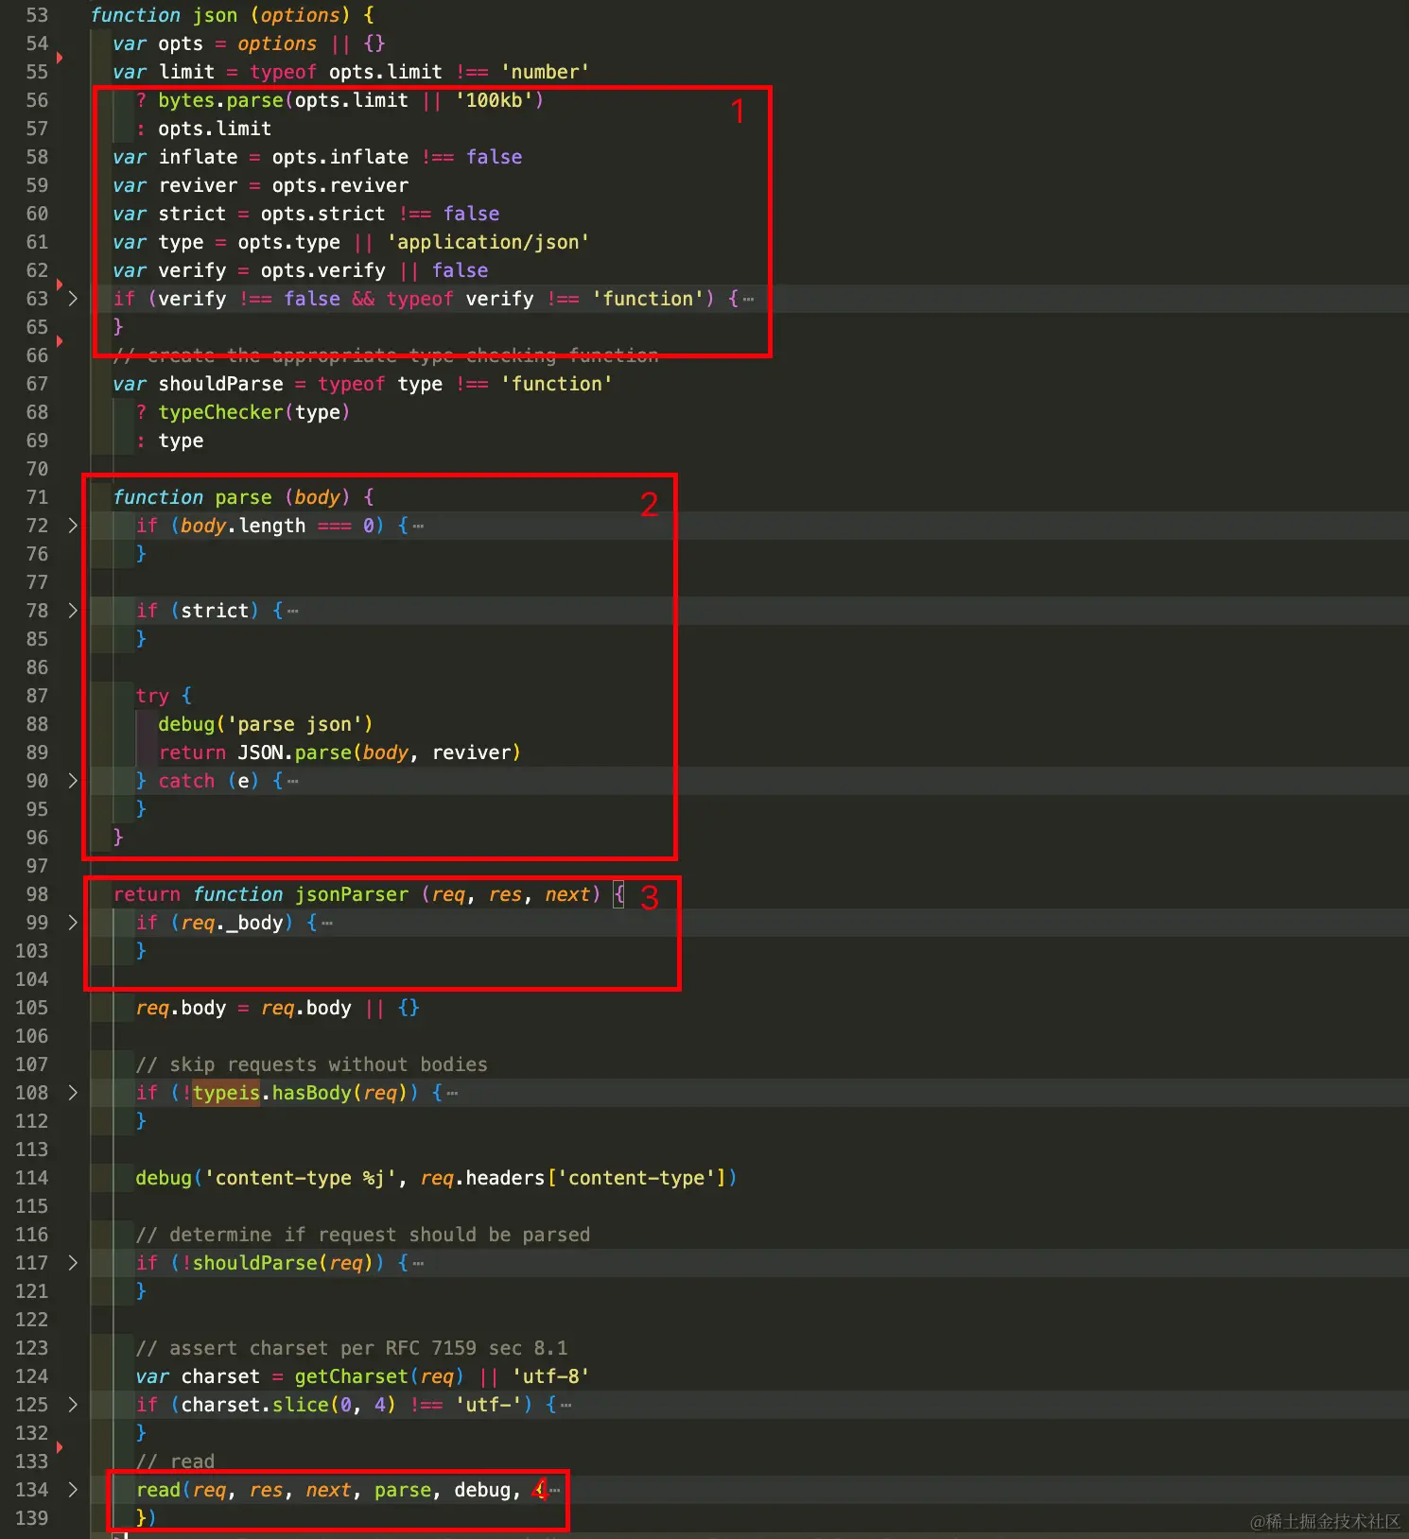This screenshot has width=1409, height=1539.
Task: Click 'shouldParse' variable declaration on line 67
Action: (220, 384)
